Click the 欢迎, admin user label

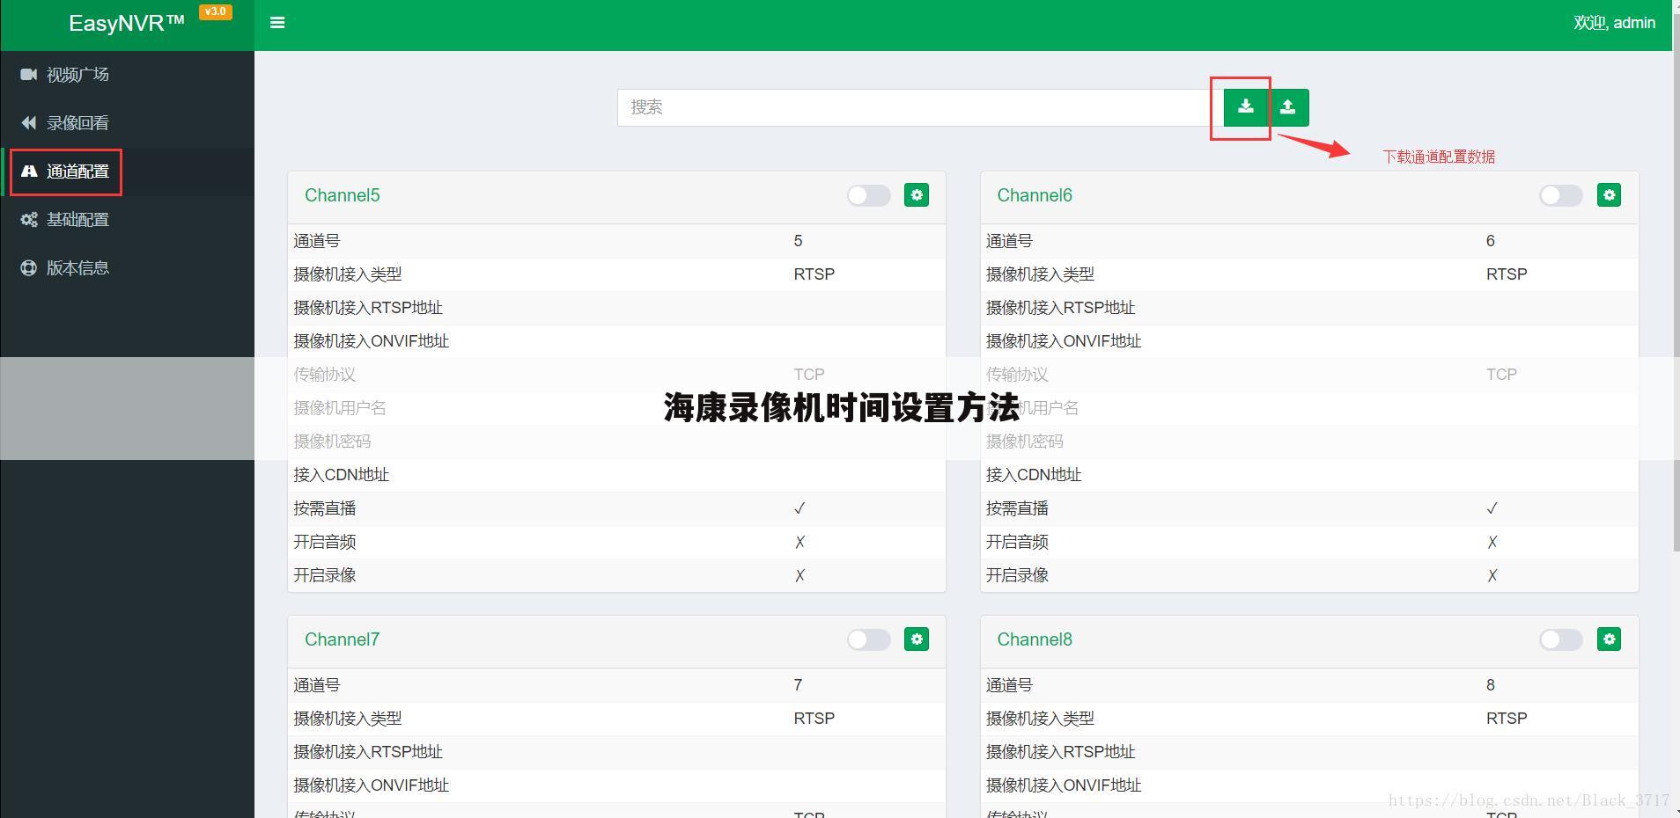[x=1614, y=23]
